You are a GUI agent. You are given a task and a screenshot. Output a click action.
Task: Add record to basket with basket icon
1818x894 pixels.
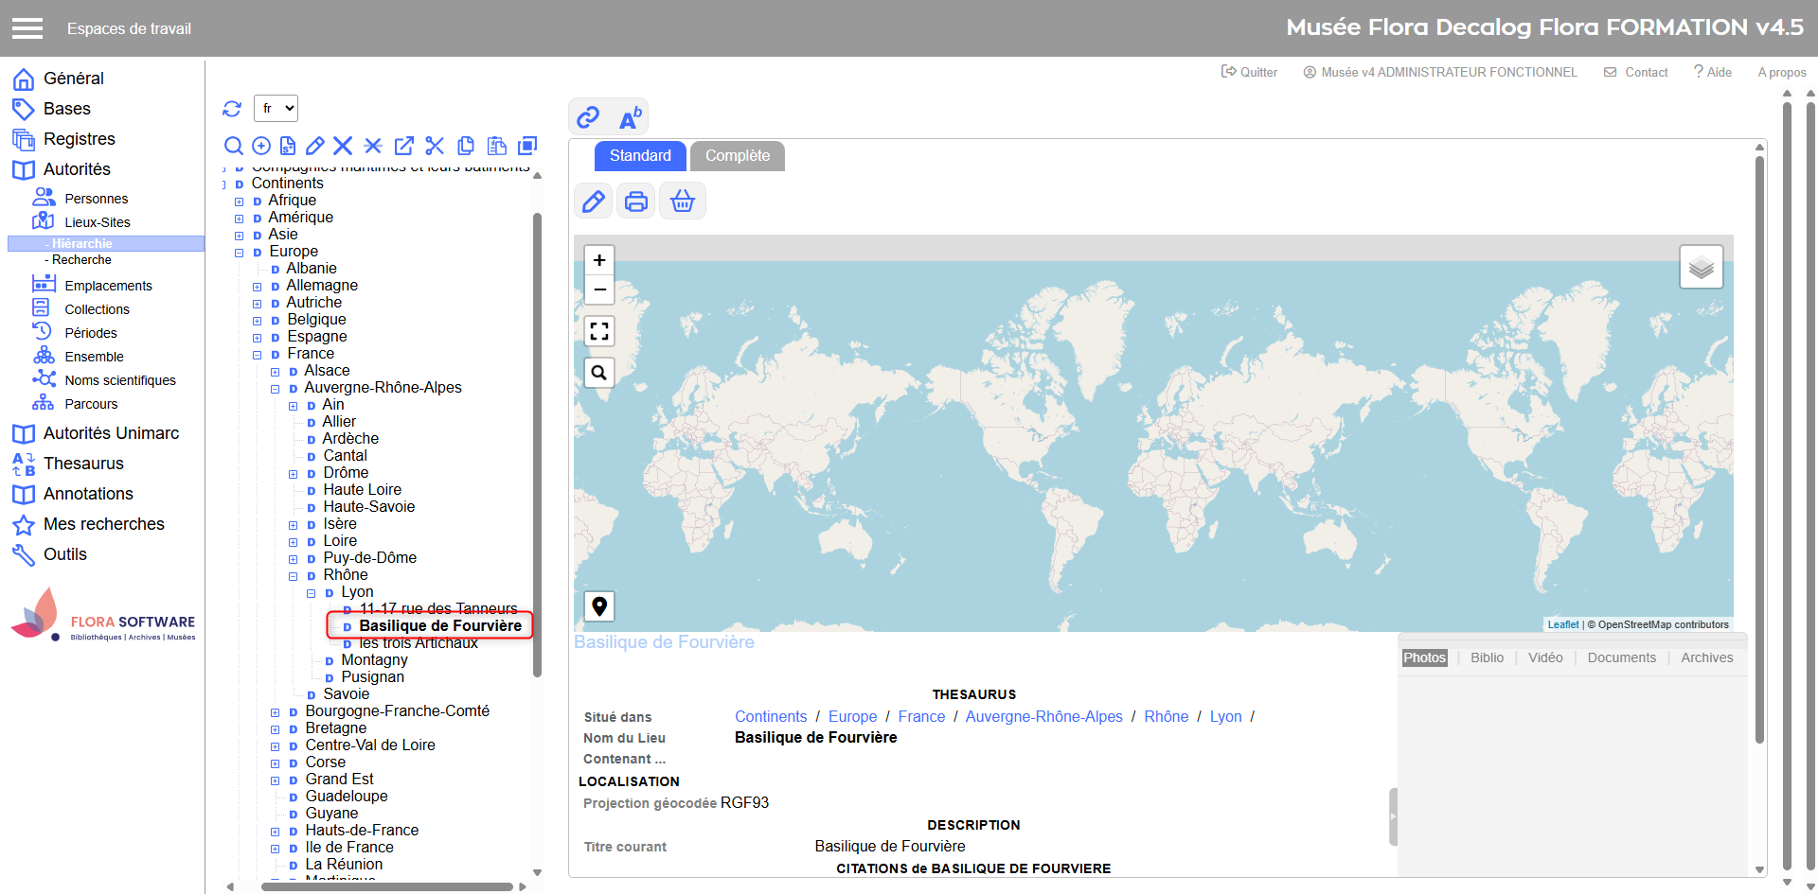point(682,202)
